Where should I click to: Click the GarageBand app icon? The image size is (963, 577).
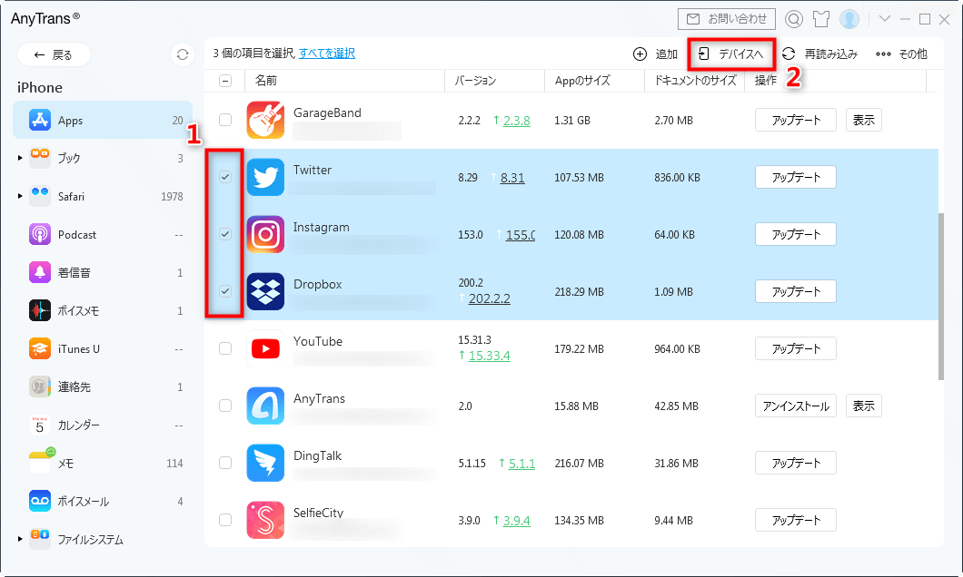(265, 120)
